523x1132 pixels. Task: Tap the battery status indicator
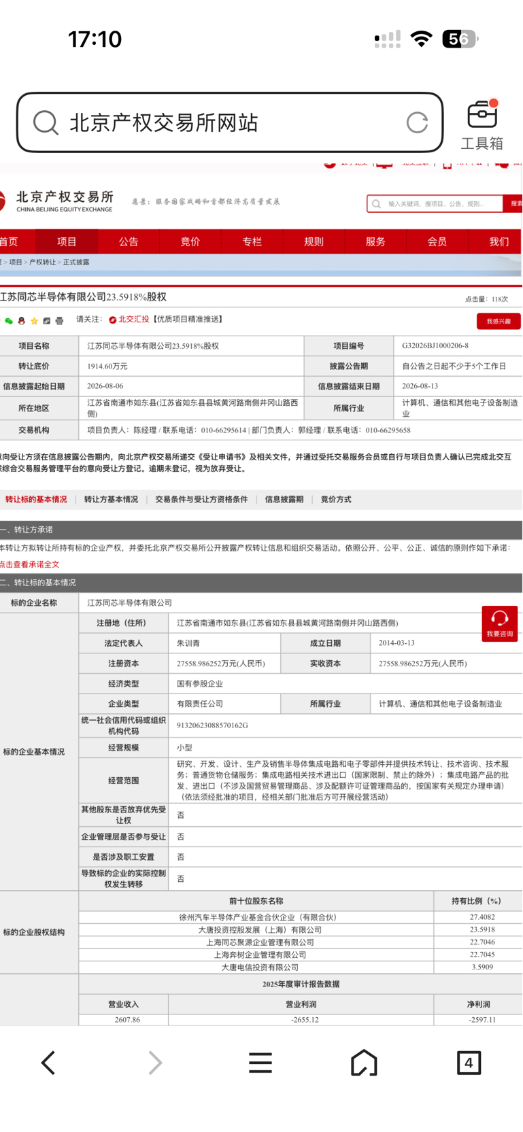click(x=460, y=39)
